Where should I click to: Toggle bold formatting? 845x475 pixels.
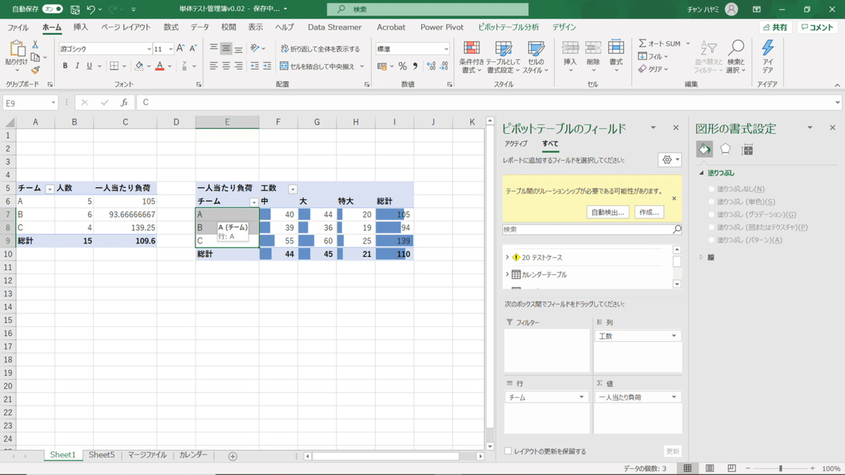65,66
